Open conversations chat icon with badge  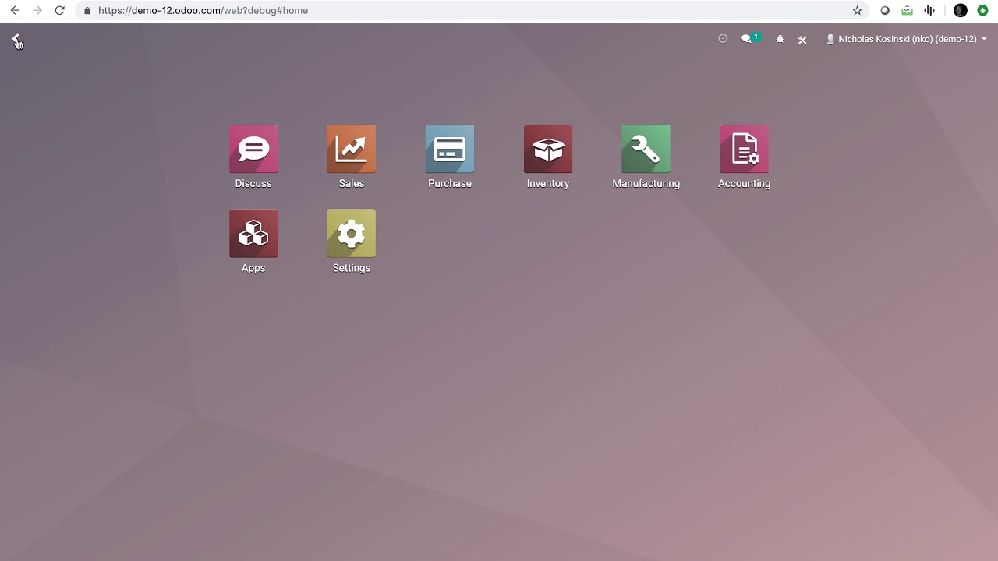[x=750, y=38]
